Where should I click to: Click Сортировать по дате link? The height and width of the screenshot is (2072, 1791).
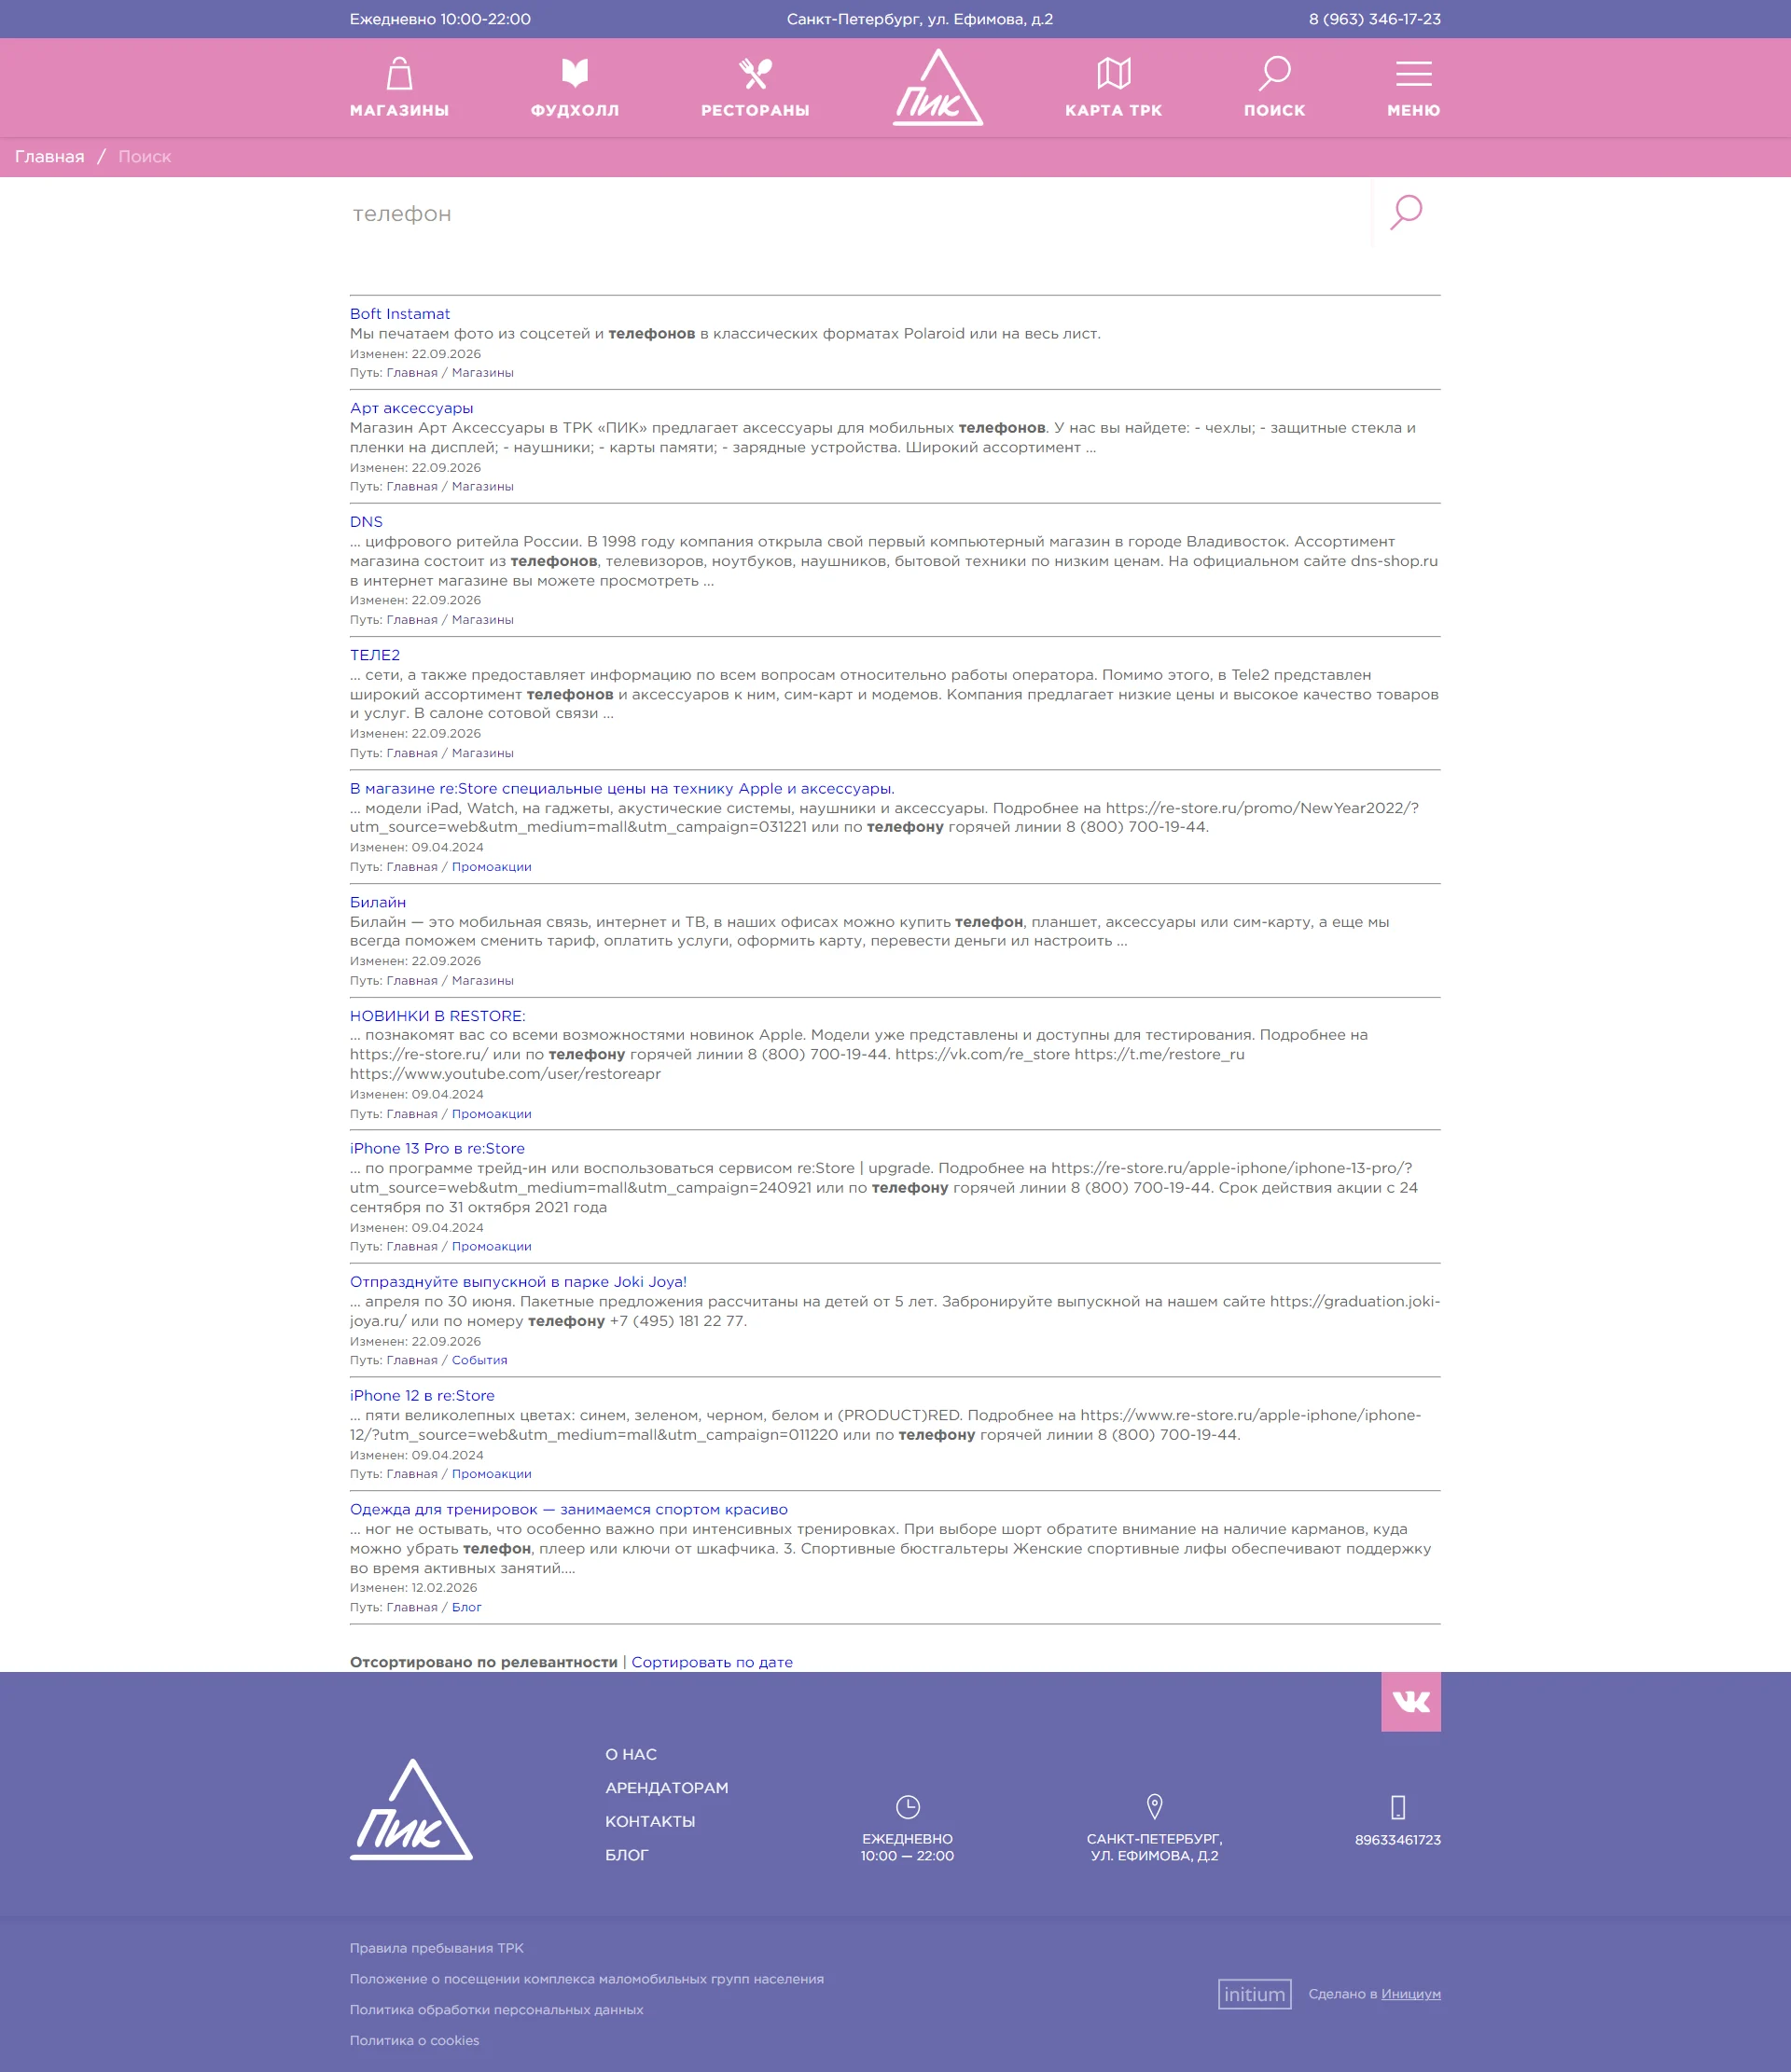(x=712, y=1662)
